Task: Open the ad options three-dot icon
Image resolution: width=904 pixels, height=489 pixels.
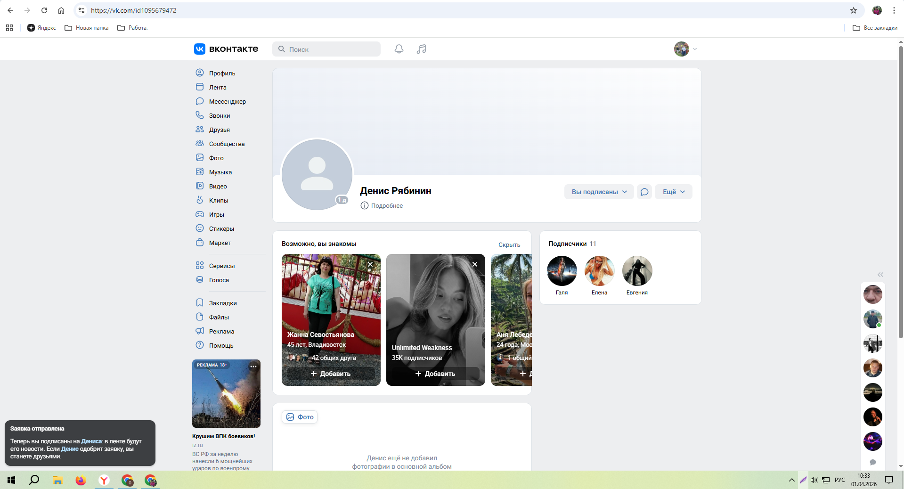Action: coord(253,367)
